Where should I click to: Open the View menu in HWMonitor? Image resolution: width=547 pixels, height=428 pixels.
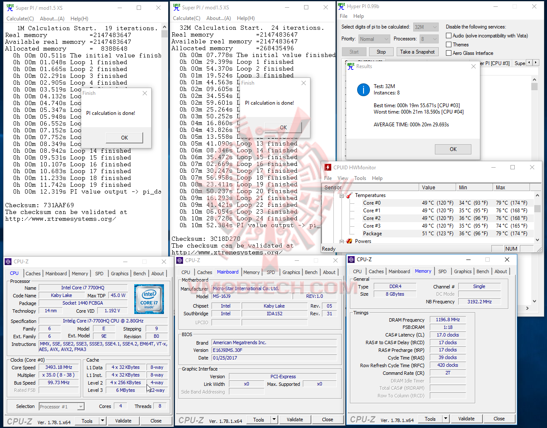point(343,178)
